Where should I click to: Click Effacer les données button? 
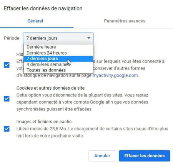point(145,156)
